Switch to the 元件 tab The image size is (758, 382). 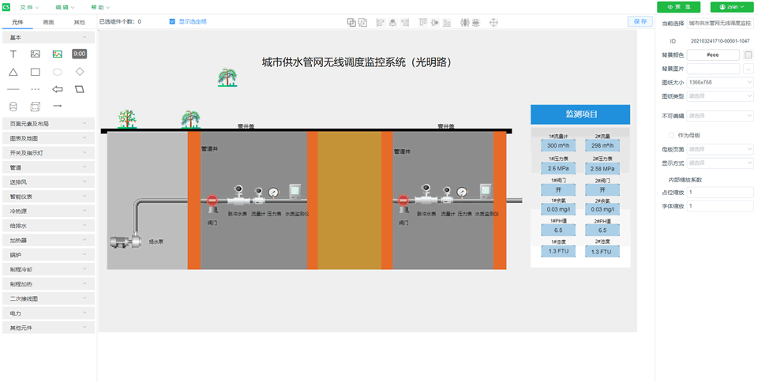[x=17, y=22]
